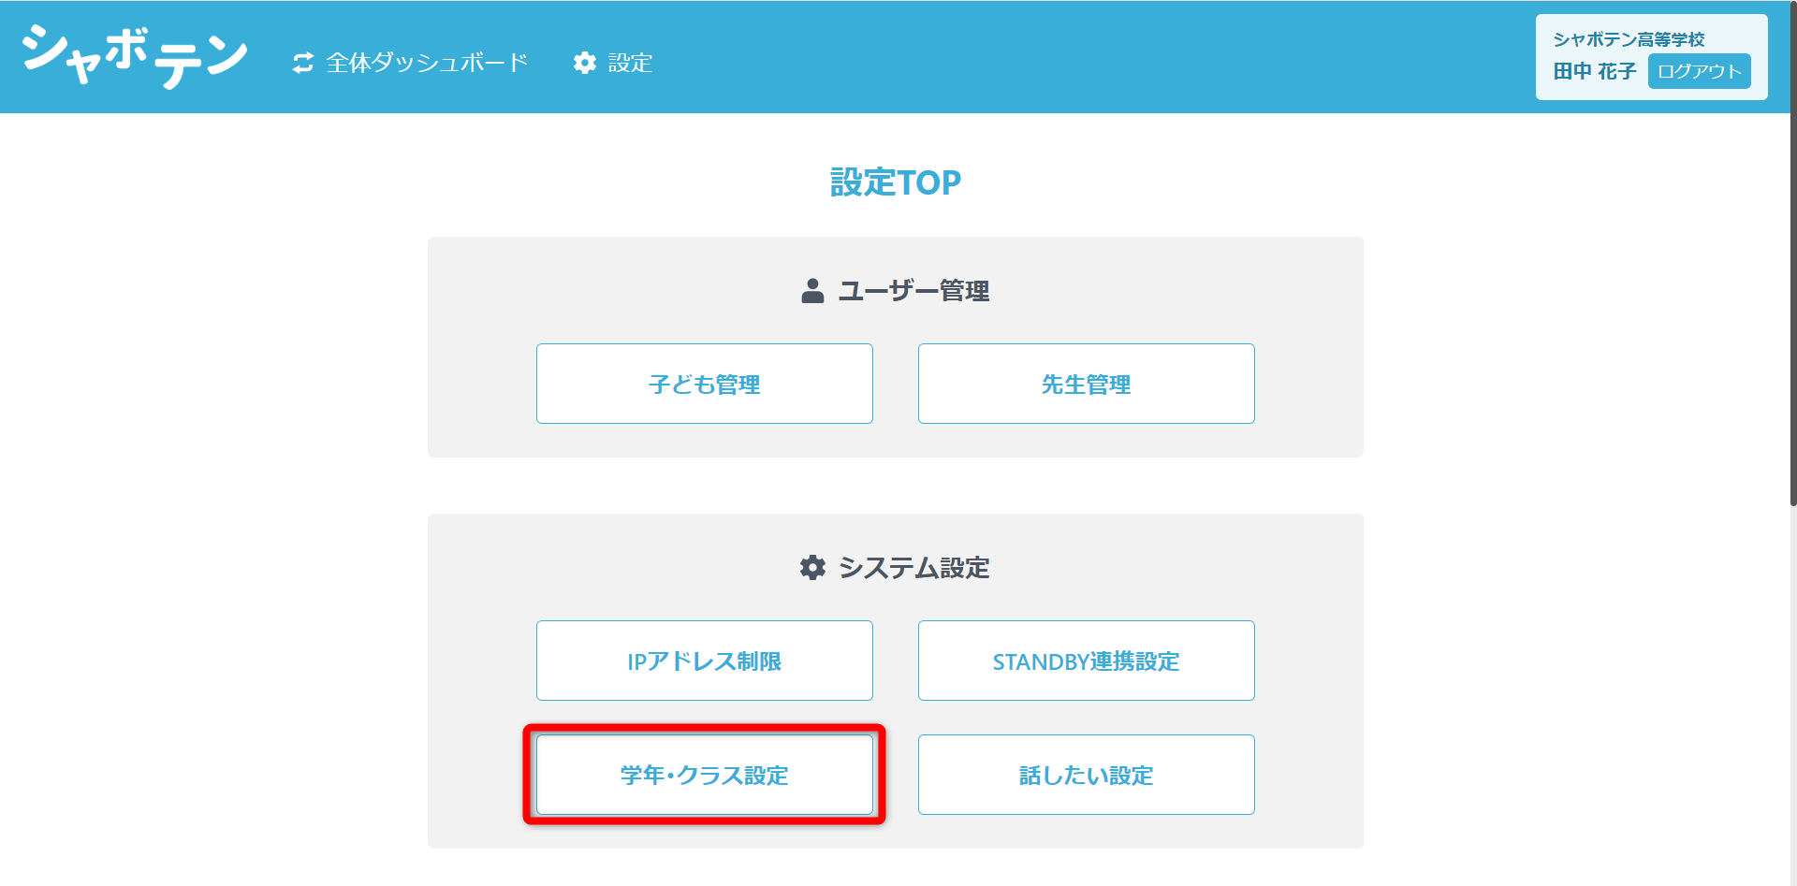The width and height of the screenshot is (1797, 886).
Task: Click the sync arrows icon beside 全体ダッシュボード
Action: pos(303,63)
